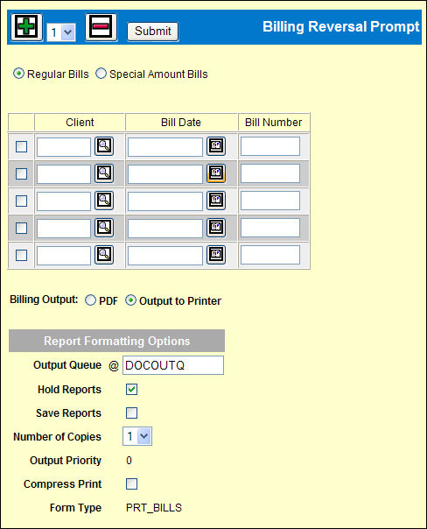The image size is (427, 529).
Task: Click the Submit button
Action: (x=152, y=32)
